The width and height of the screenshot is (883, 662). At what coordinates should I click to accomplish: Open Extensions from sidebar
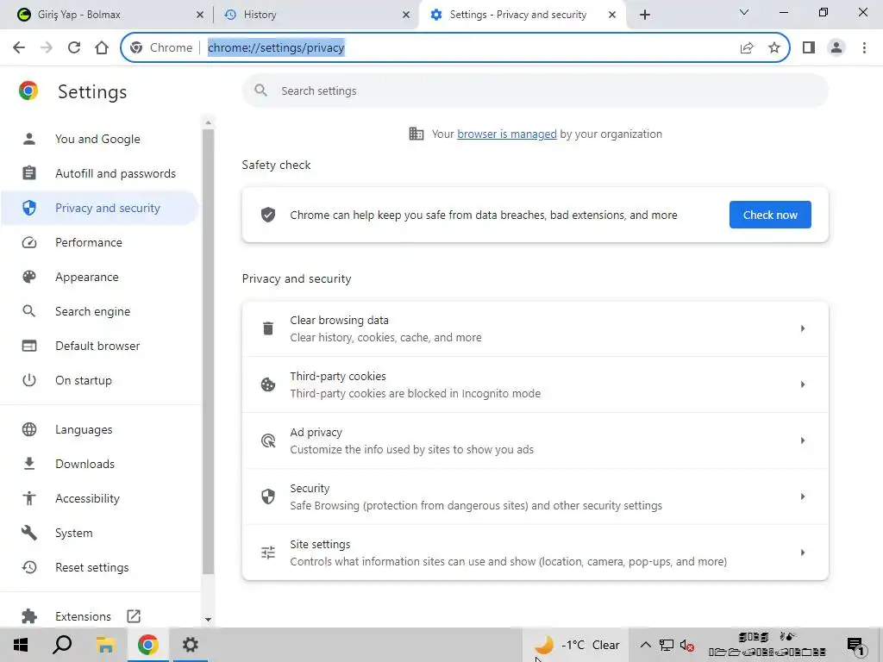click(100, 615)
